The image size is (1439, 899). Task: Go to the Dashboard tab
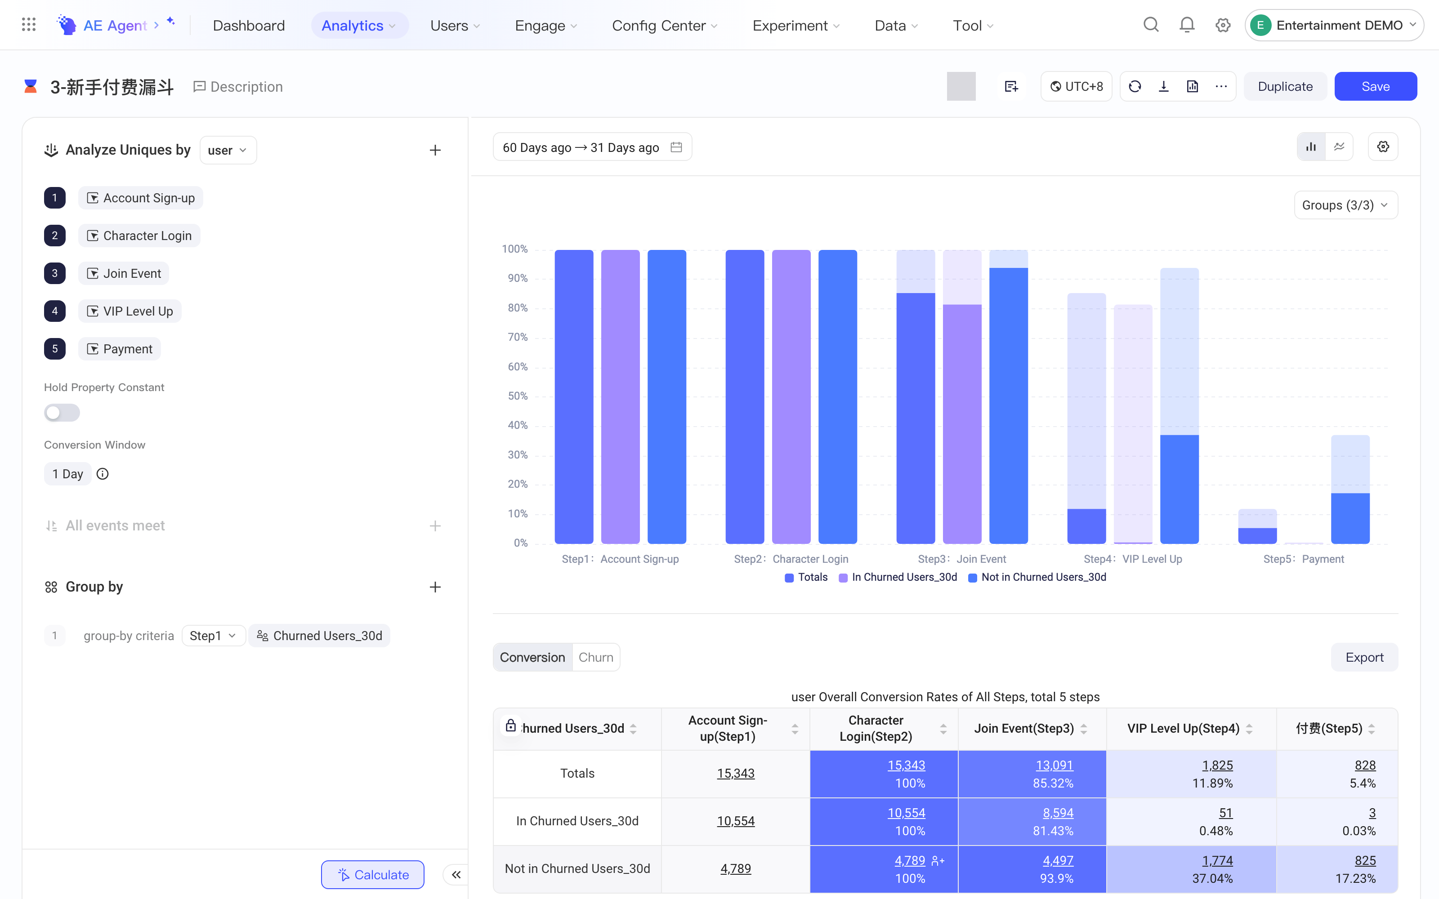coord(249,26)
